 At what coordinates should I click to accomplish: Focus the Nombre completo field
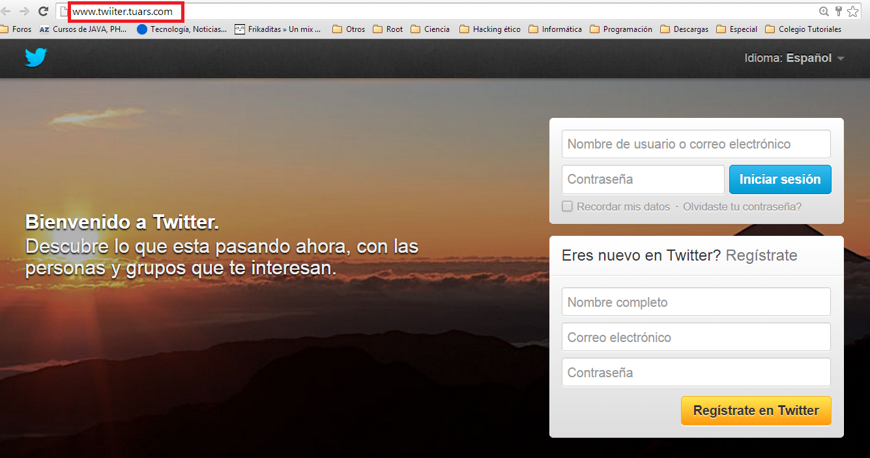pos(696,302)
